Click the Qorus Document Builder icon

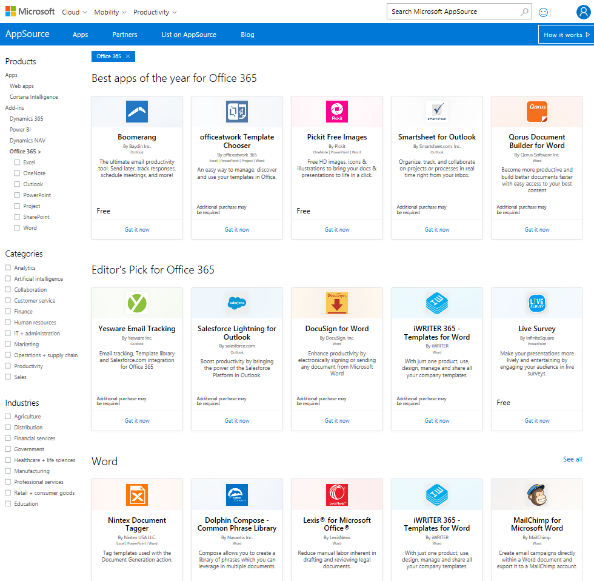click(537, 112)
